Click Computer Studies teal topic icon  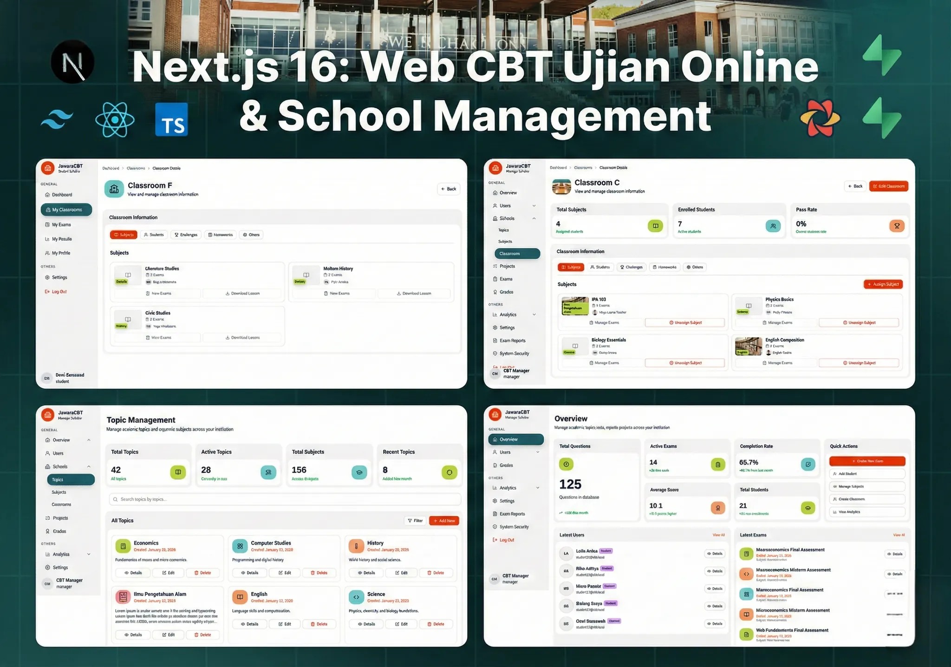[x=240, y=546]
